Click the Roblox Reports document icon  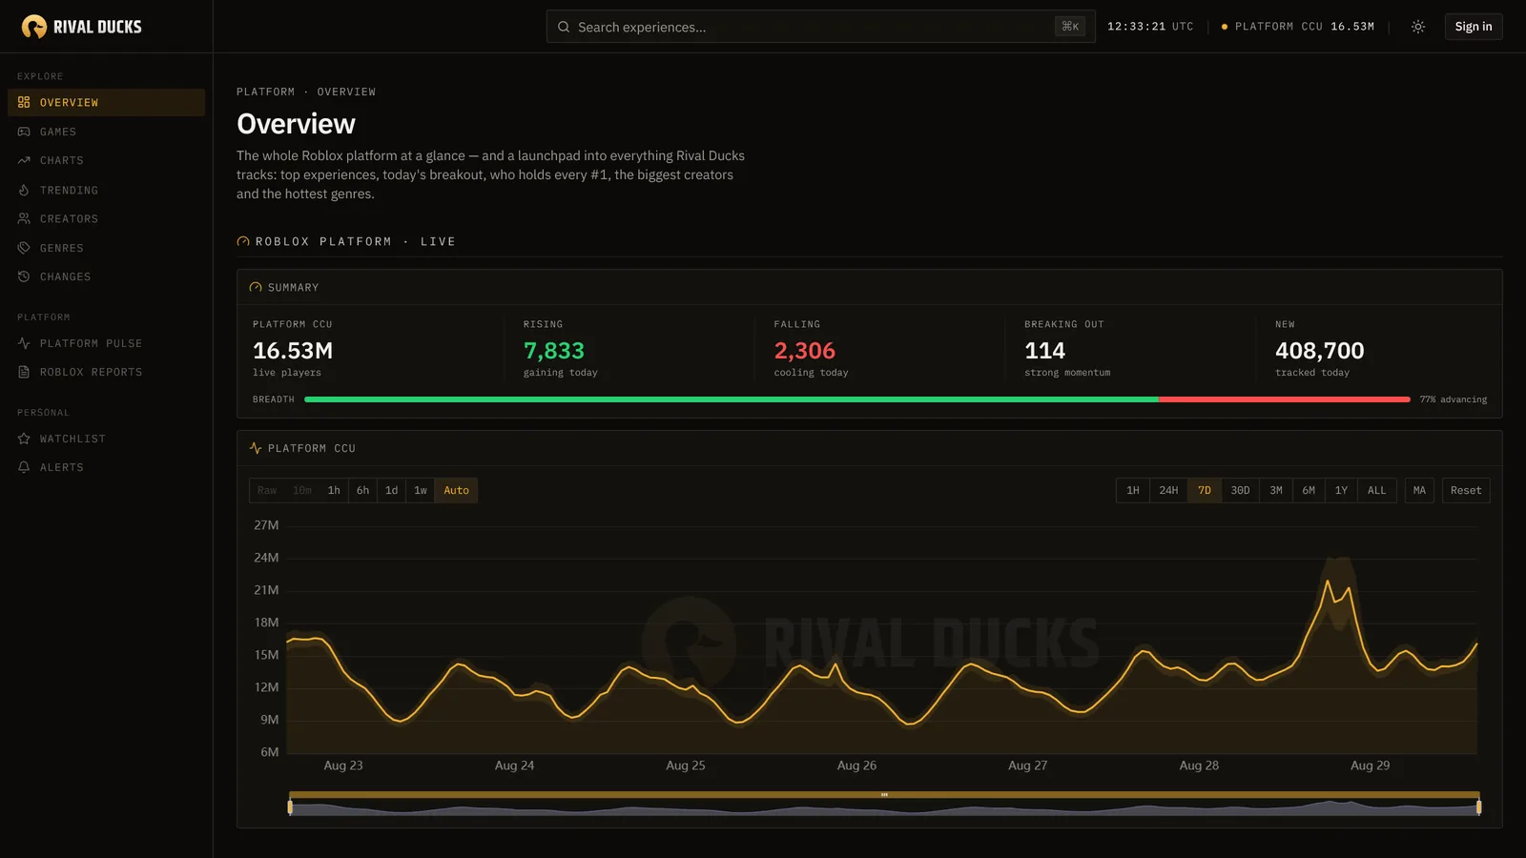24,372
